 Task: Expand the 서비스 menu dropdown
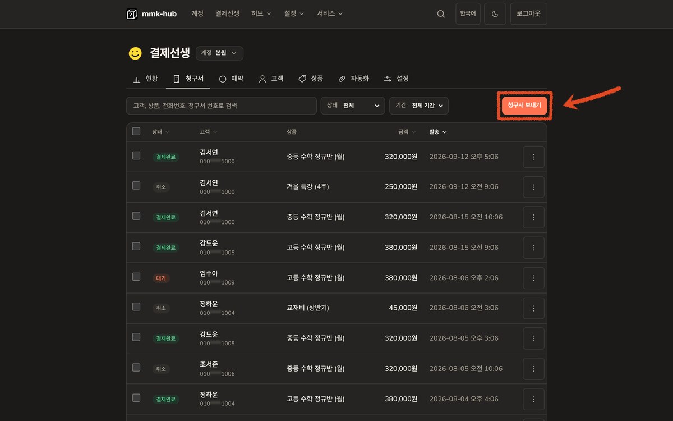[x=330, y=13]
